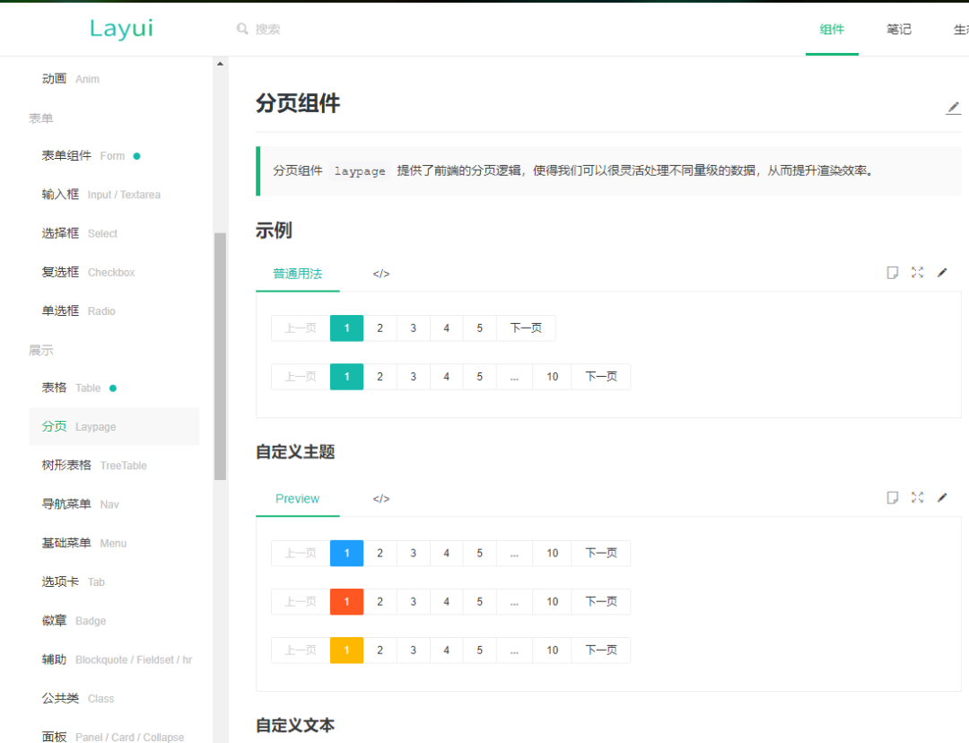The width and height of the screenshot is (969, 743).
Task: Click the edit icon beside the 分页组件 title
Action: point(953,108)
